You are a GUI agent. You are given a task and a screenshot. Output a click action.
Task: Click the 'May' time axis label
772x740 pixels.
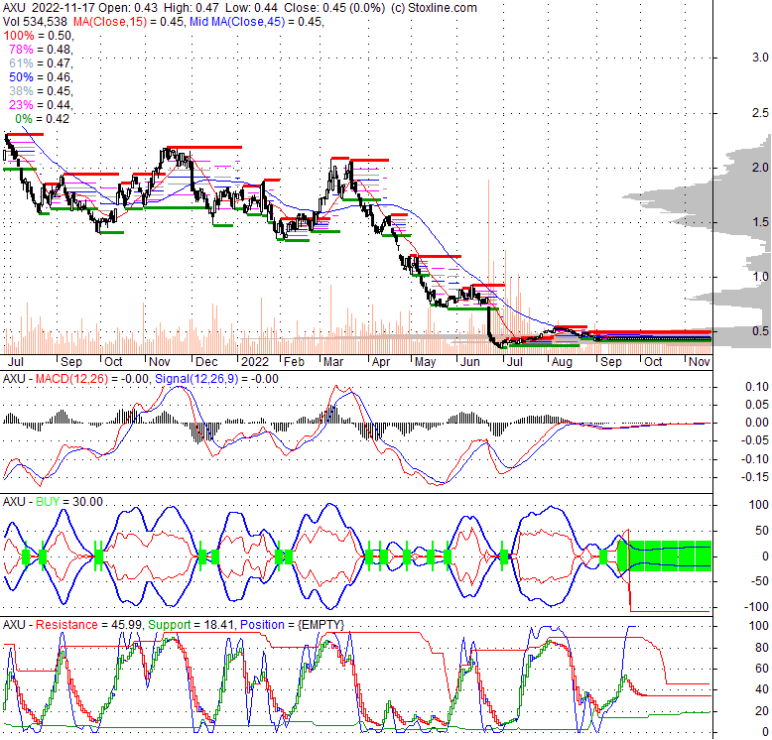pos(425,362)
